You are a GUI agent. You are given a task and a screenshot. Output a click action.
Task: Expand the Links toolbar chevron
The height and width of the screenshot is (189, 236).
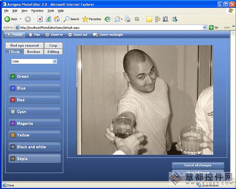click(233, 26)
